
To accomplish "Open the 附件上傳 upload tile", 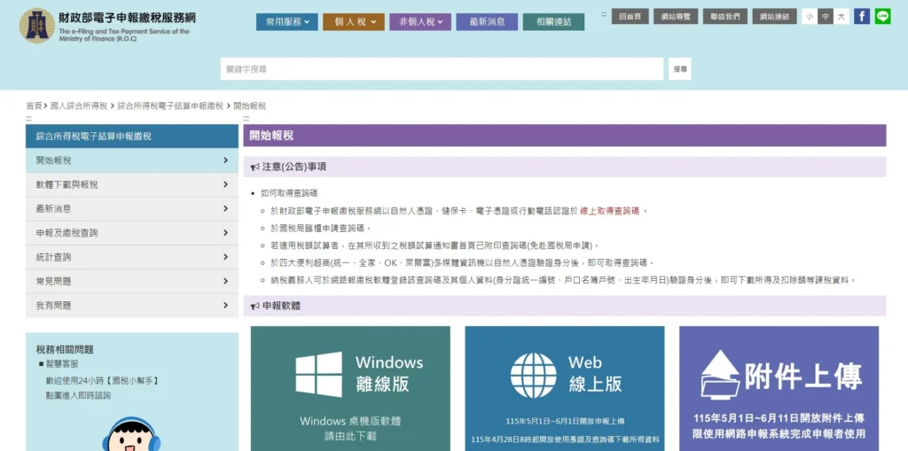I will (779, 388).
